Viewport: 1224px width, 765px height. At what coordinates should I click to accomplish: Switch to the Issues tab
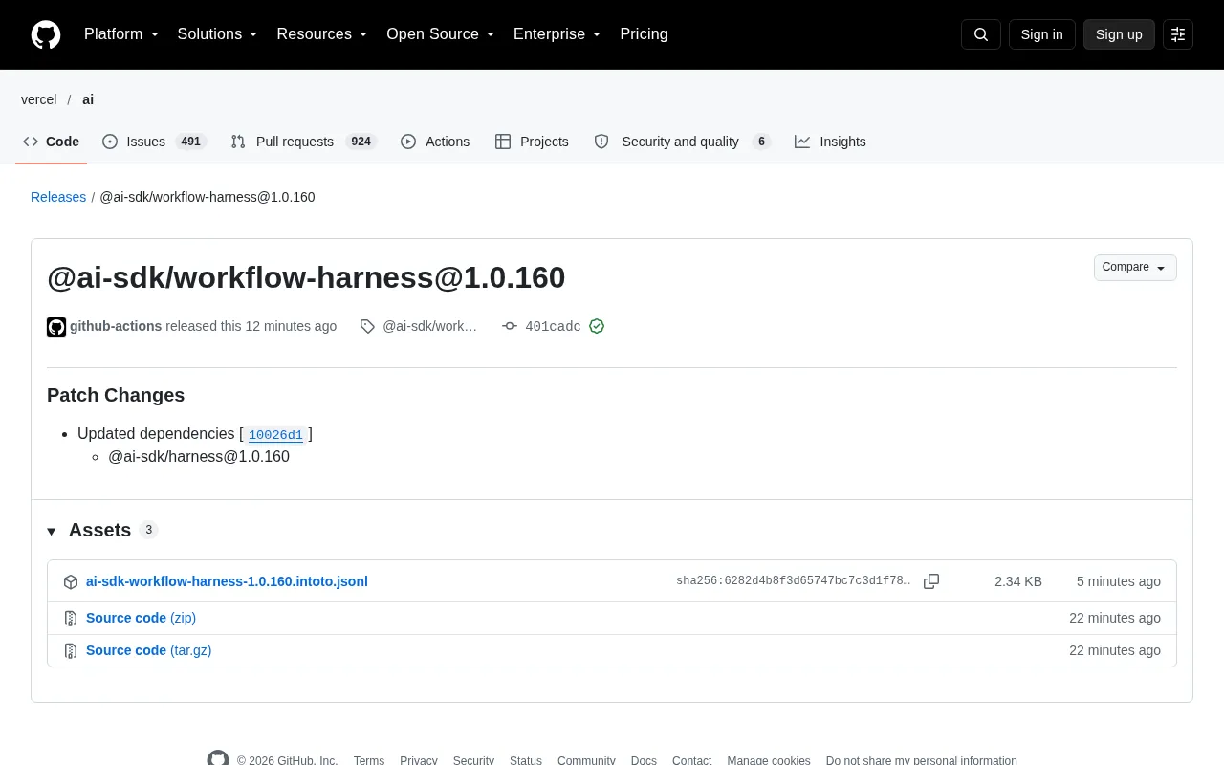pyautogui.click(x=154, y=142)
